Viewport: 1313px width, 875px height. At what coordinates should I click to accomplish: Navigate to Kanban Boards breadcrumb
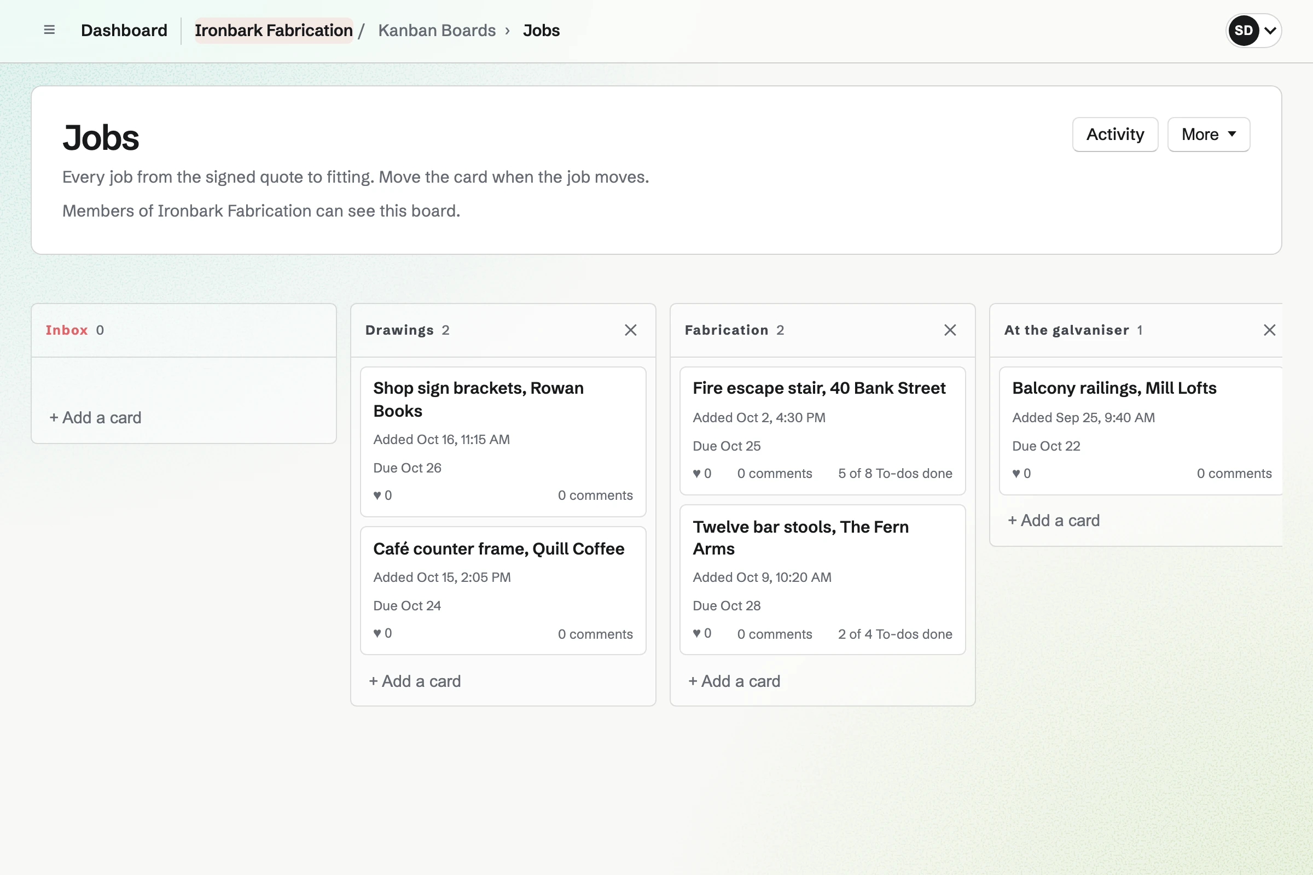pyautogui.click(x=437, y=30)
